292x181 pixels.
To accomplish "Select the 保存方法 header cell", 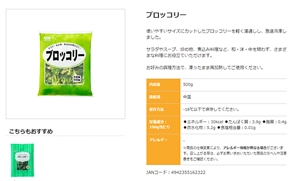I will tap(163, 110).
